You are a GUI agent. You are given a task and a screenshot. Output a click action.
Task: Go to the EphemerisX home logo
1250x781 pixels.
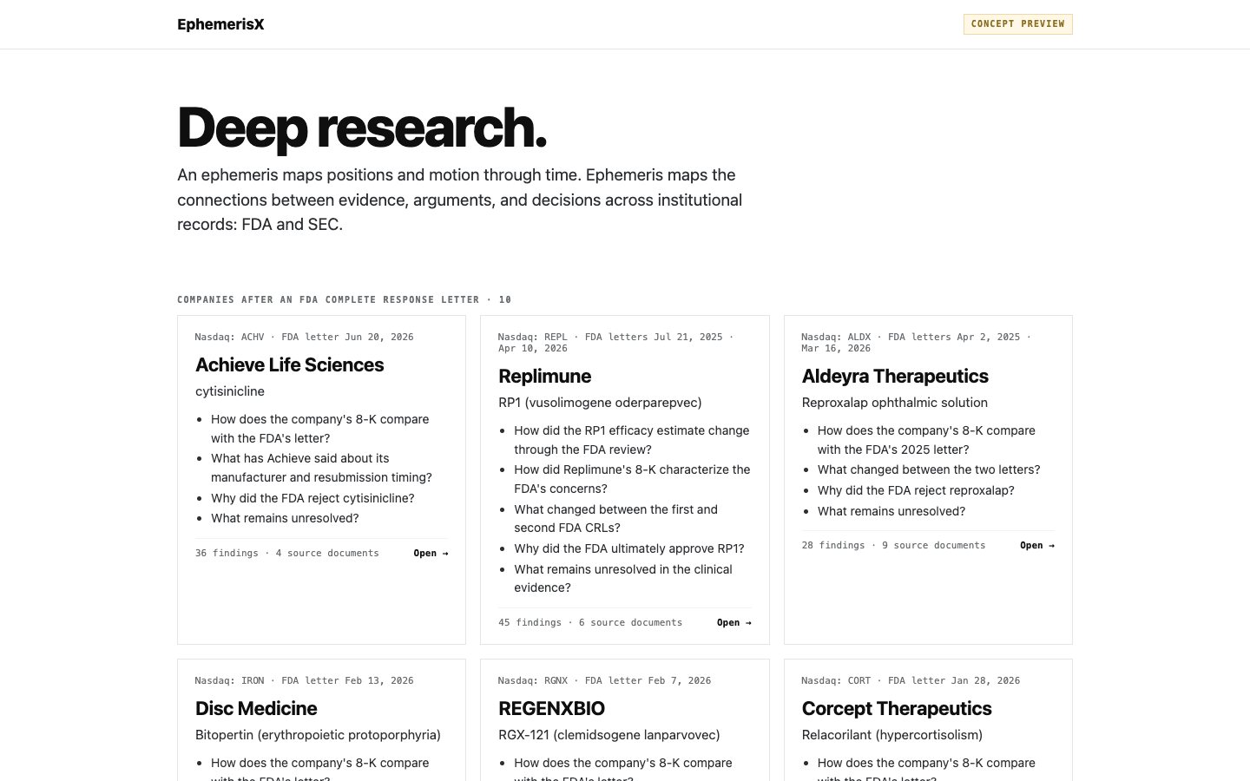pos(220,24)
